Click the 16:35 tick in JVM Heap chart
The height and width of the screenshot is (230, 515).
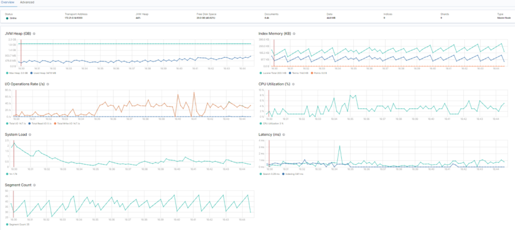[x=100, y=68]
